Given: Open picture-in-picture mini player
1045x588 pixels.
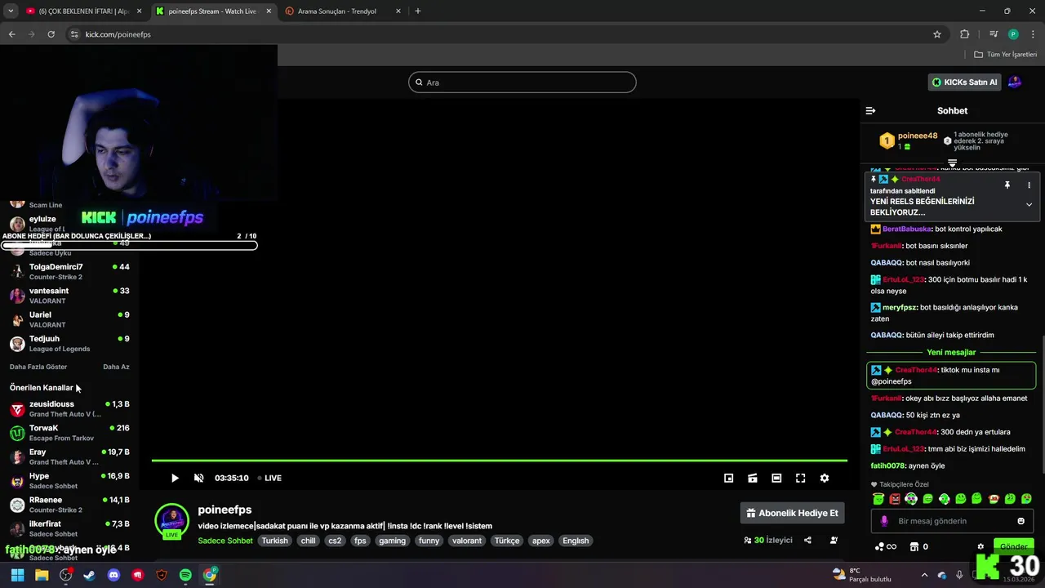Looking at the screenshot, I should pos(728,478).
